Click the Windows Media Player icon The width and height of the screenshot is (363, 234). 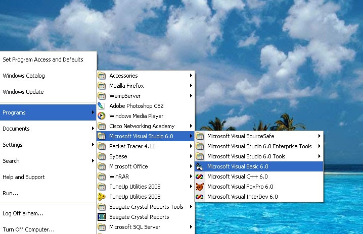[x=102, y=115]
